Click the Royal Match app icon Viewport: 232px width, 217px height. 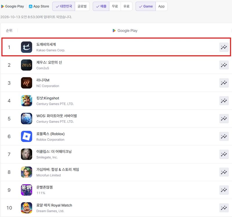pyautogui.click(x=26, y=208)
